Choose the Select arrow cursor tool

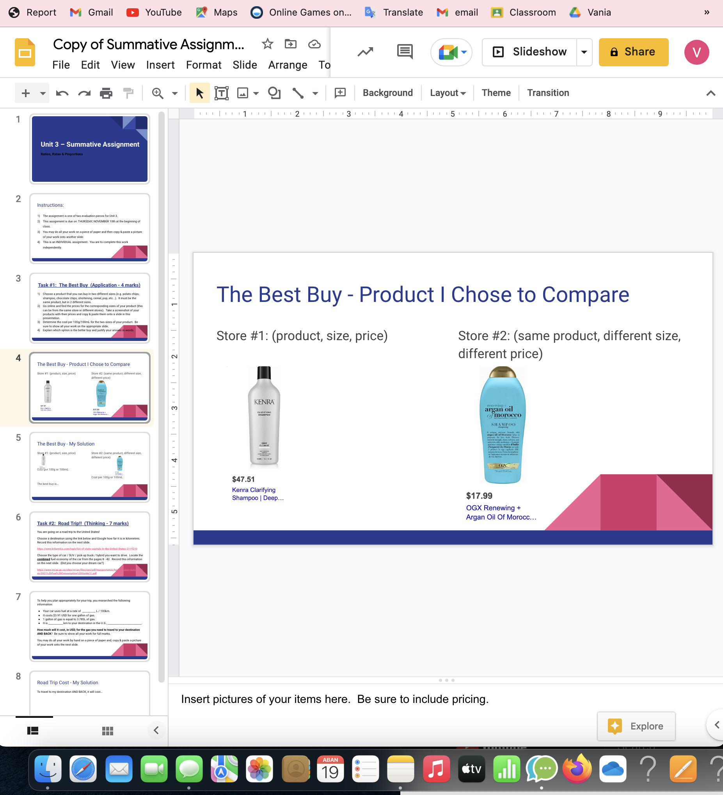[x=200, y=93]
